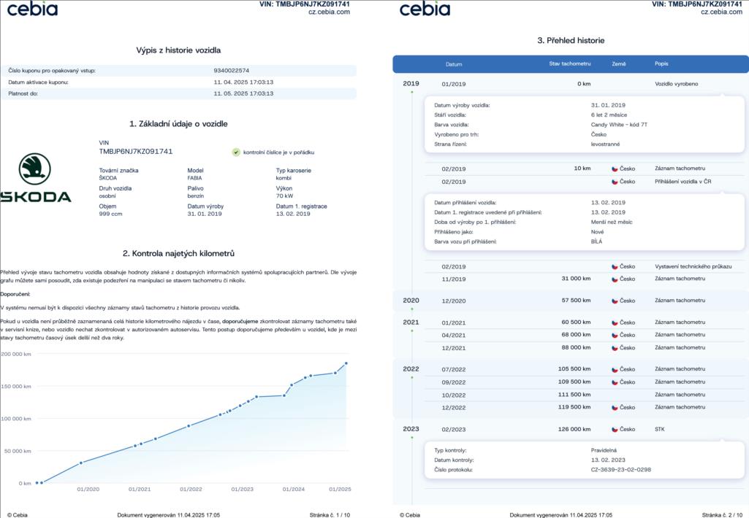
Task: Select the 2020 year marker in the timeline
Action: click(411, 301)
